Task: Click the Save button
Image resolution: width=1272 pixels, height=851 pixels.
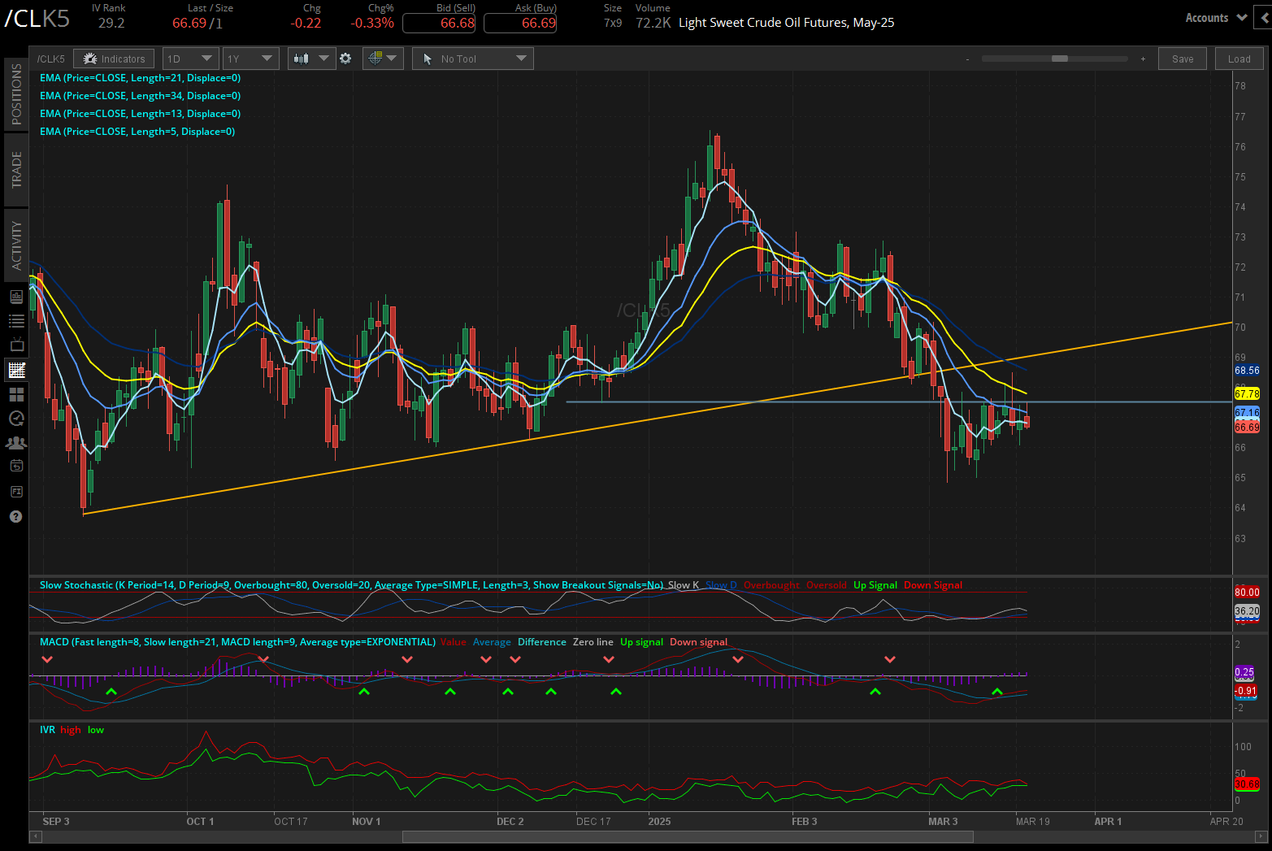Action: pyautogui.click(x=1183, y=58)
